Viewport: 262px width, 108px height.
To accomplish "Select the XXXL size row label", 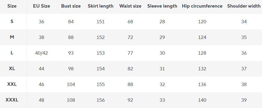I will coord(12,100).
